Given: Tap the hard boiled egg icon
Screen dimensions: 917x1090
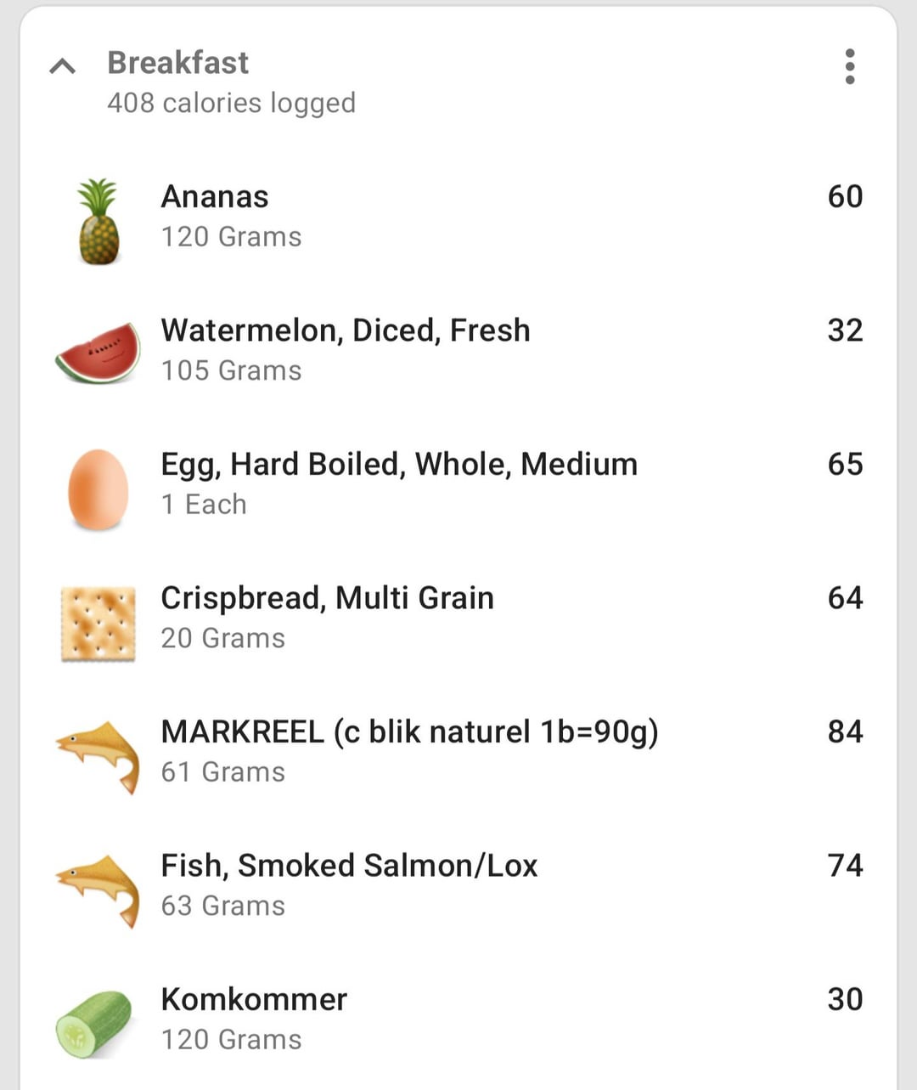Looking at the screenshot, I should (98, 489).
